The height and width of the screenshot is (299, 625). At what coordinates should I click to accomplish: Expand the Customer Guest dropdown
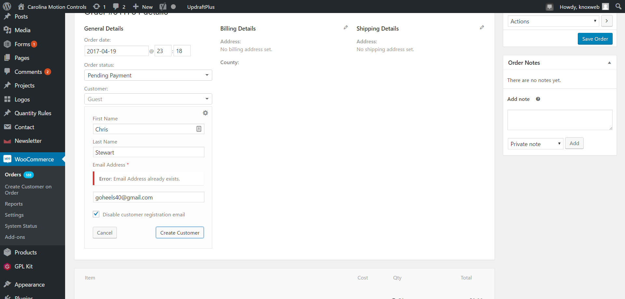click(148, 99)
